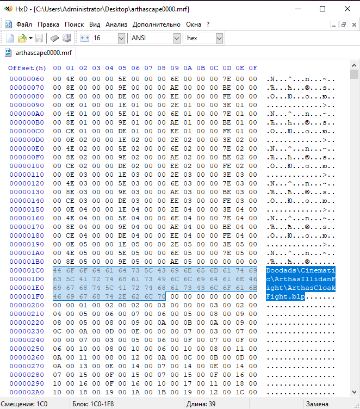Click offset row 000001B0
Image resolution: width=360 pixels, height=409 pixels.
click(27, 262)
